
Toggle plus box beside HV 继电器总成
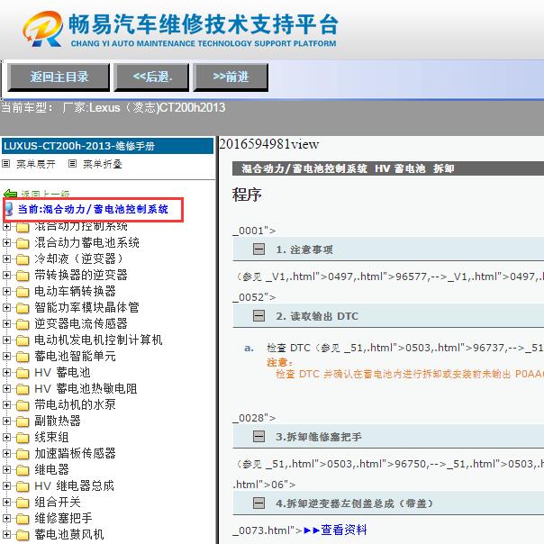6,485
